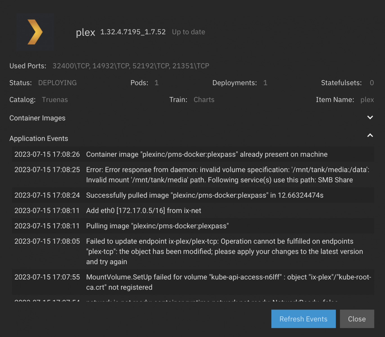Screen dimensions: 385x337
Task: Click the Truenas catalog value
Action: pyautogui.click(x=55, y=100)
